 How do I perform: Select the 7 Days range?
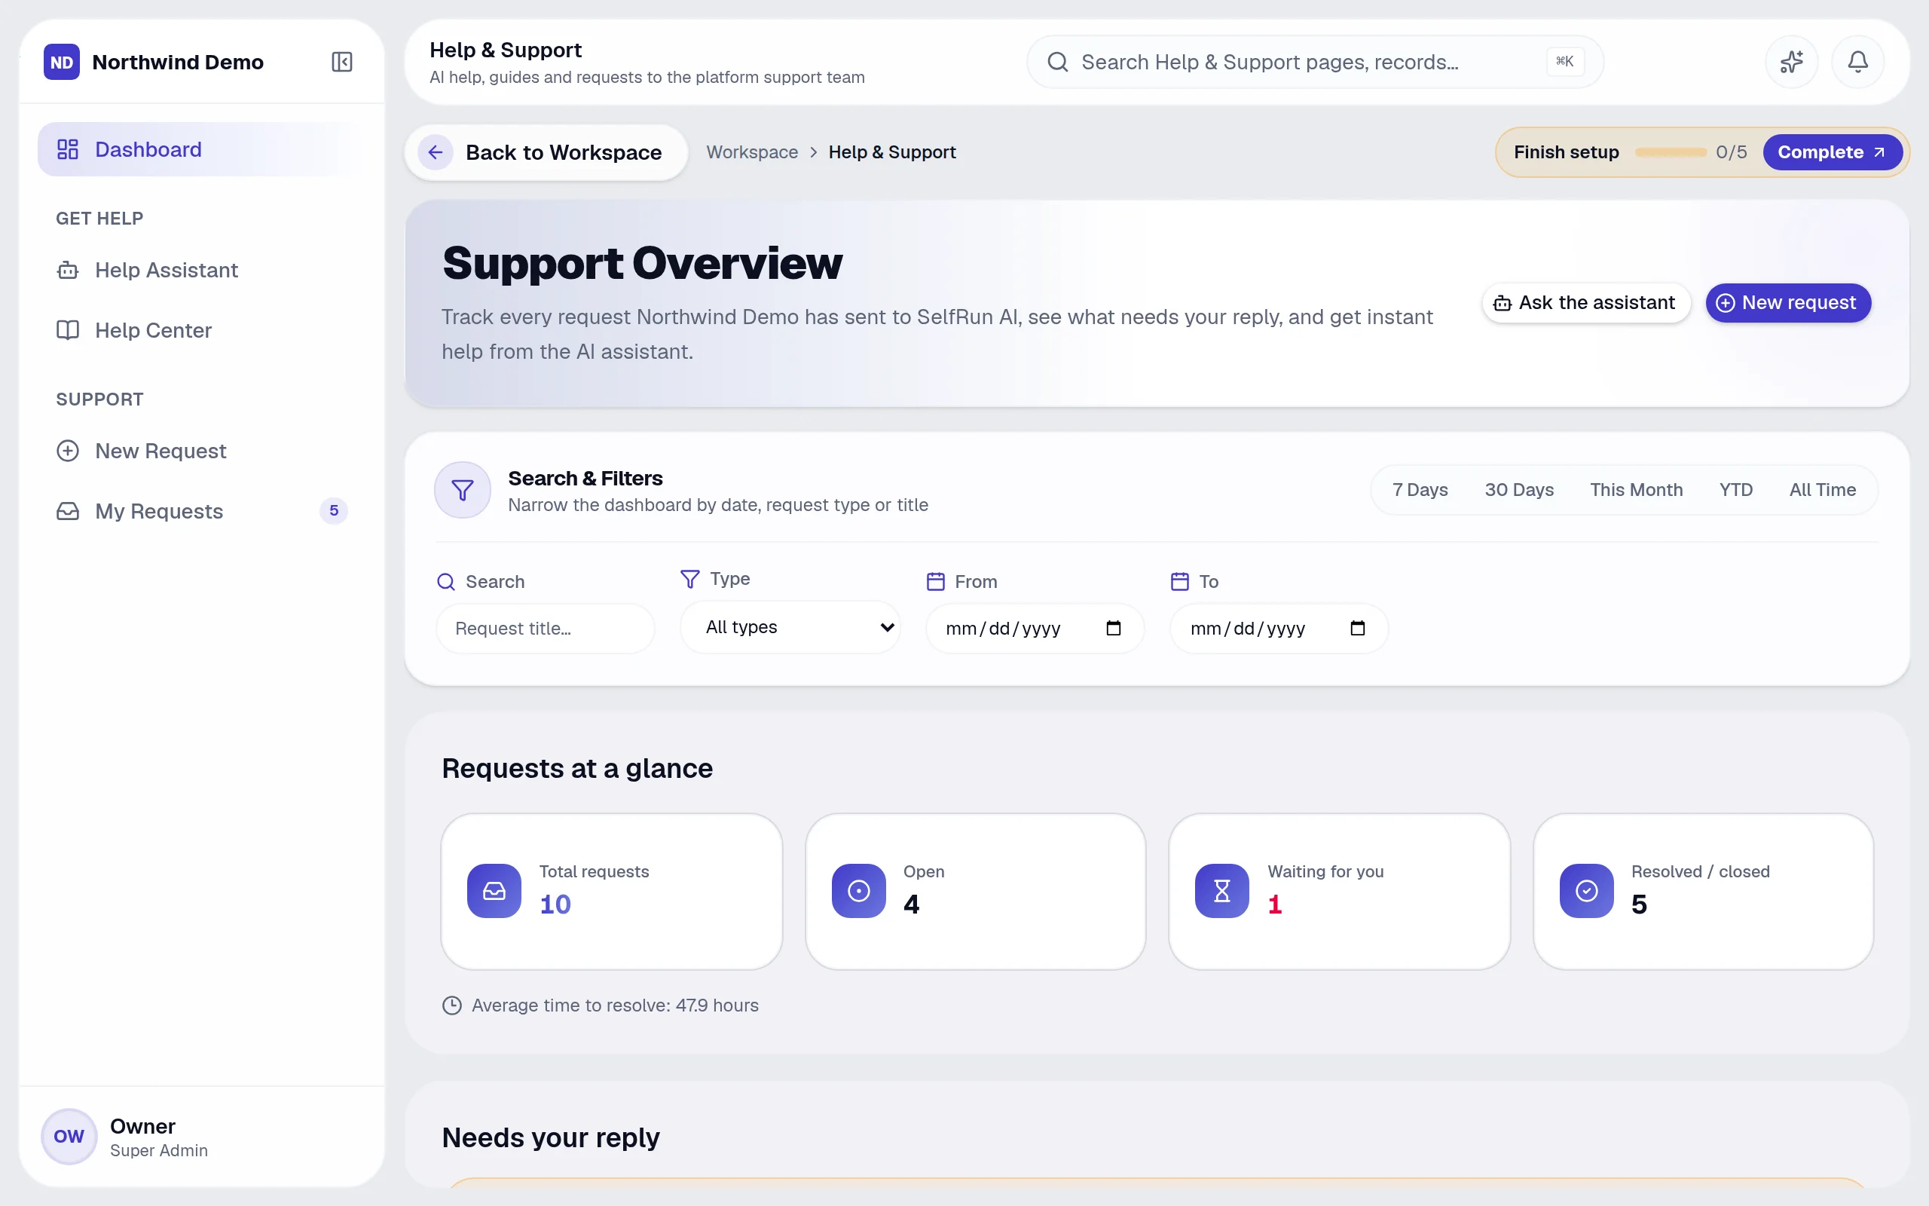(1420, 490)
